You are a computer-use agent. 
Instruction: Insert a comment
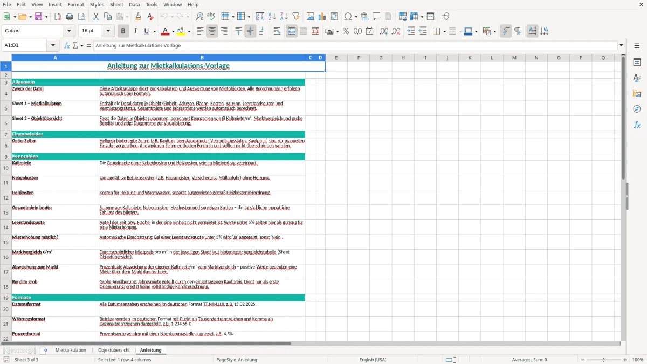(x=376, y=17)
